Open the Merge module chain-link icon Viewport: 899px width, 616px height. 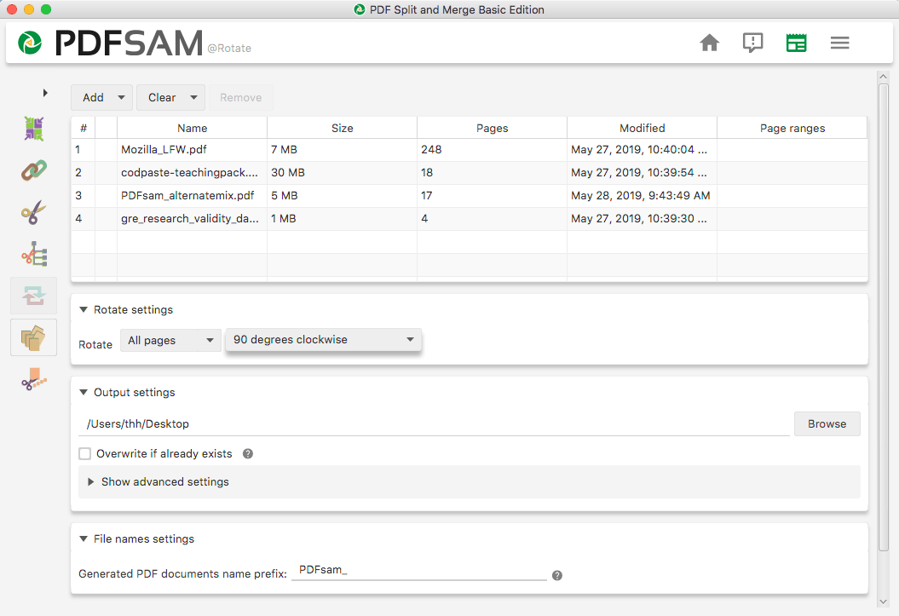33,170
